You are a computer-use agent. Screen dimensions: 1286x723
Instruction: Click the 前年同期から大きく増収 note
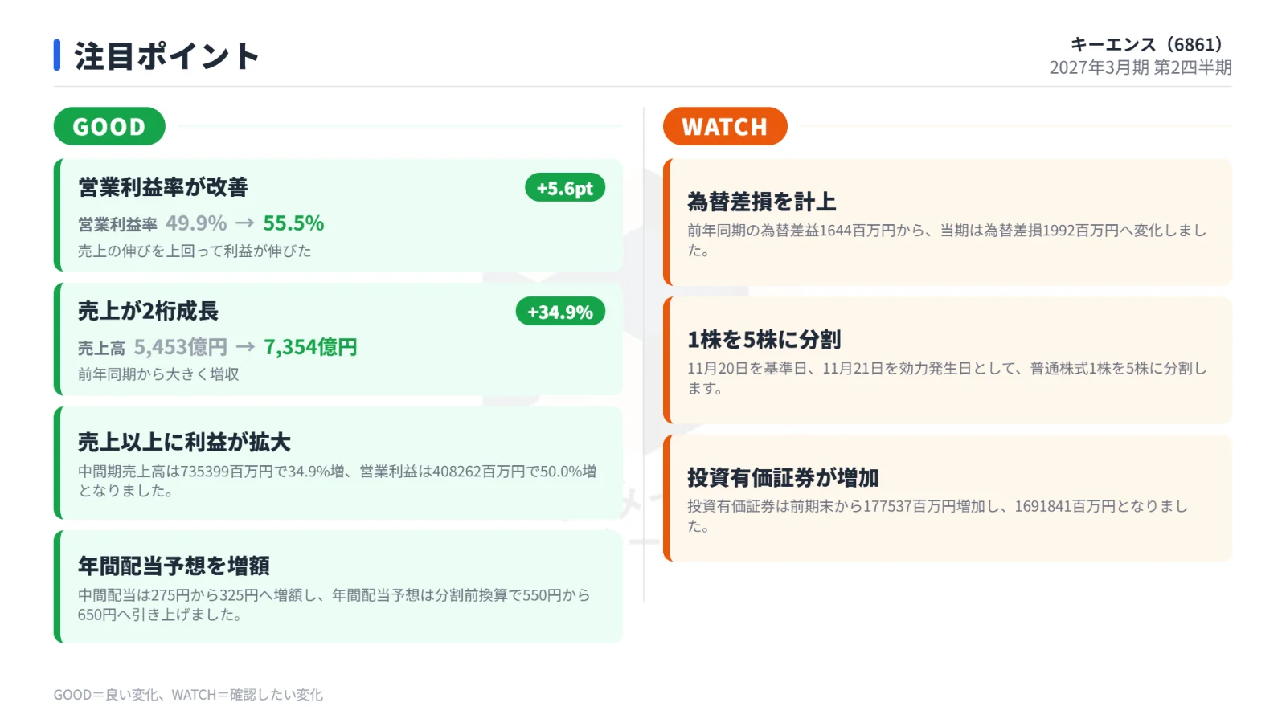point(158,374)
